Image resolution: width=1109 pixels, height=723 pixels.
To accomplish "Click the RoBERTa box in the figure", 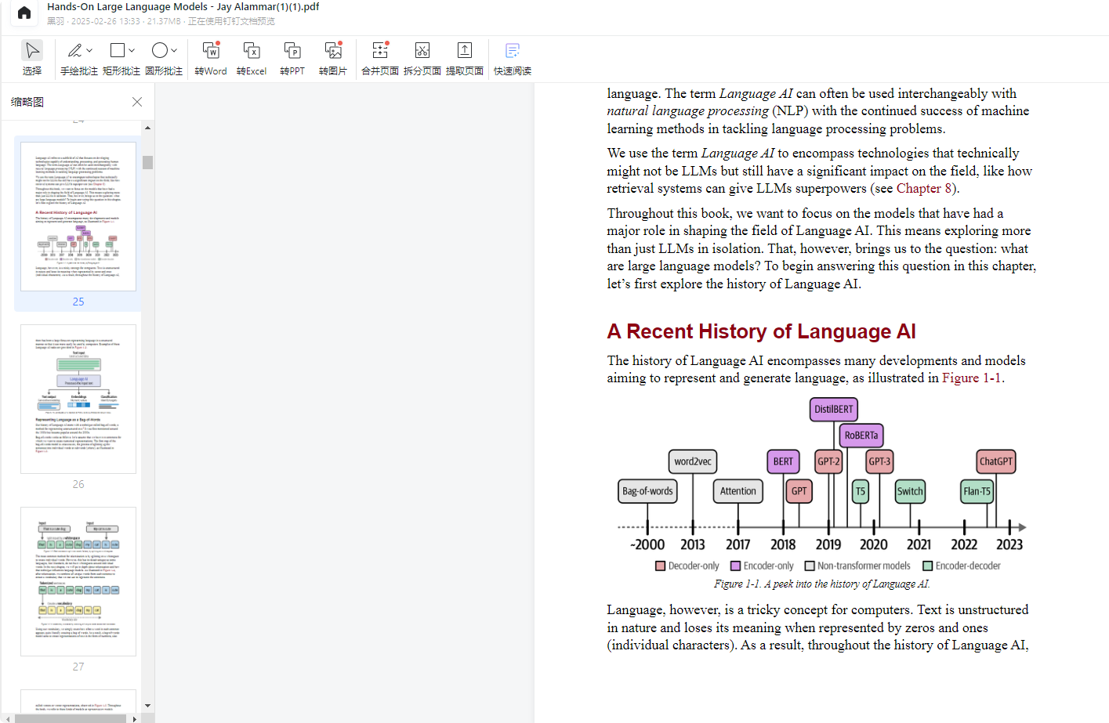I will point(861,436).
